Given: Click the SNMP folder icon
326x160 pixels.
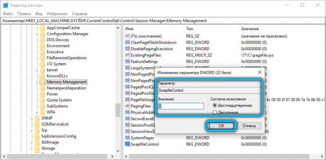Looking at the screenshot, I should tap(37, 118).
